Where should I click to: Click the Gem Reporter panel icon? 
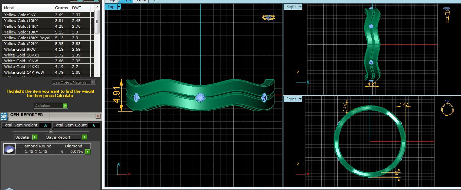pos(4,117)
